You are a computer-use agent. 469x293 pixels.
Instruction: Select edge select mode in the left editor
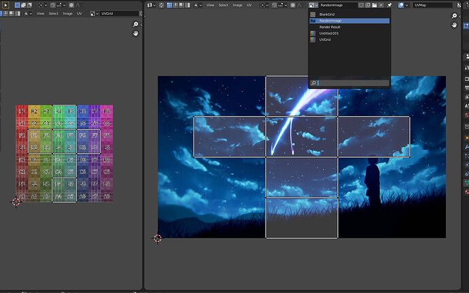[x=5, y=14]
